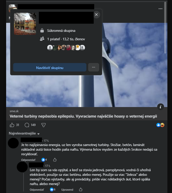Click the image info icon

point(160,107)
